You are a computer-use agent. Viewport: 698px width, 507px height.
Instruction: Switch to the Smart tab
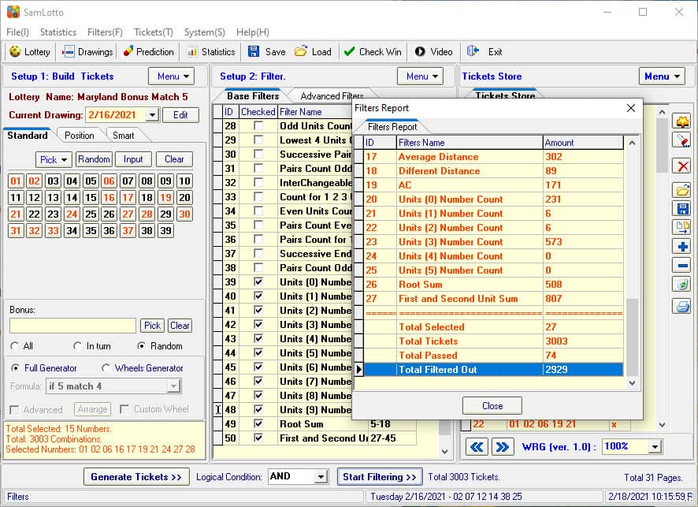pyautogui.click(x=124, y=136)
